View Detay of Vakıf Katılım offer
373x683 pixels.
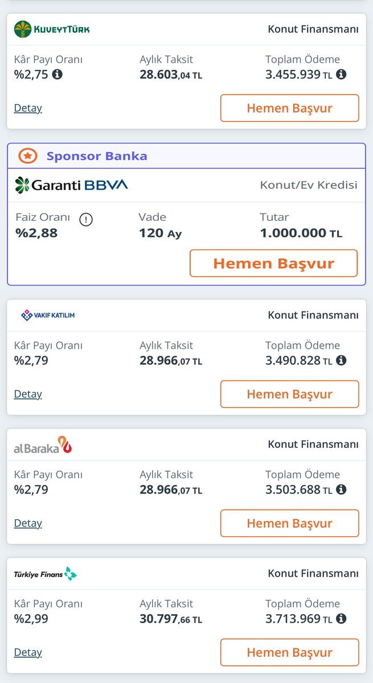click(28, 394)
